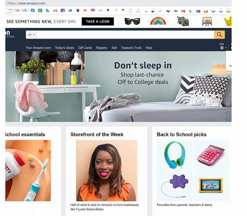Open the Facebook bookmark icon
This screenshot has height=216, width=247.
click(x=63, y=10)
